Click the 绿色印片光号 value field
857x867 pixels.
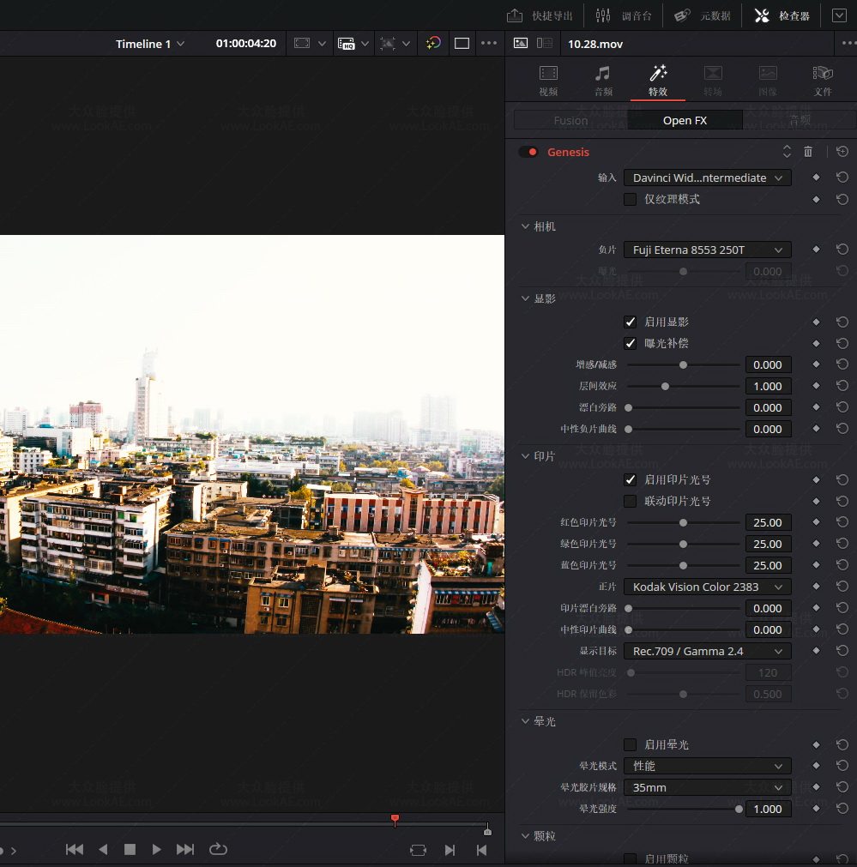click(768, 544)
